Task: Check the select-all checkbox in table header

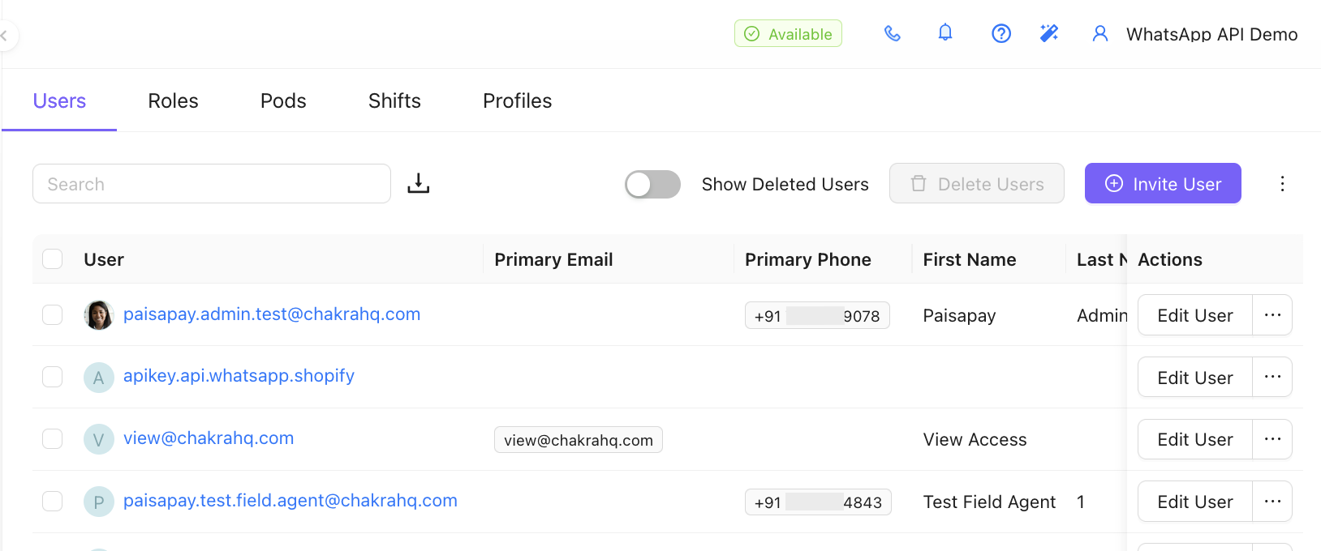Action: tap(53, 258)
